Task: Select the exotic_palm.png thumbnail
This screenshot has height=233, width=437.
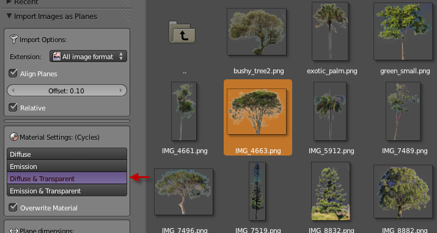Action: tap(330, 31)
